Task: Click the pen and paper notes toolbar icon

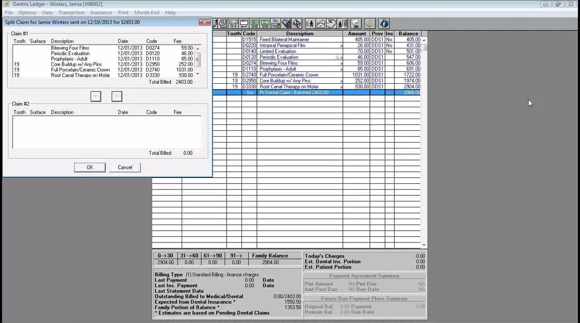Action: 332,24
